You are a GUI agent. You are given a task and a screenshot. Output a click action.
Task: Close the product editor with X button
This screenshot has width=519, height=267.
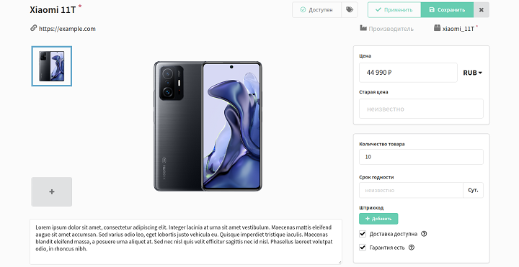pos(482,10)
